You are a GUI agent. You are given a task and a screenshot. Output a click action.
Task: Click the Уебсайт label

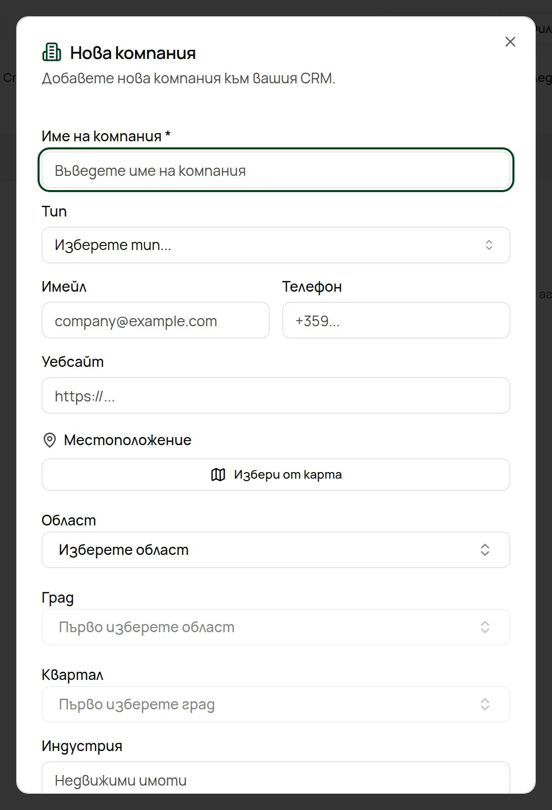tap(73, 361)
